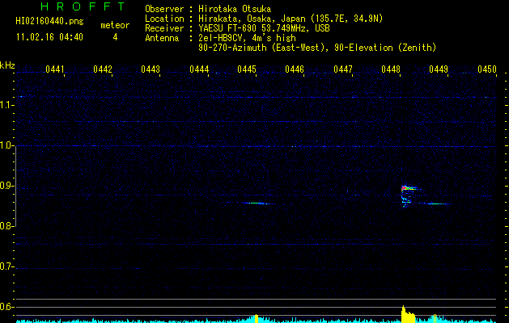Click the HROFFT title text
This screenshot has height=323, width=509.
(83, 6)
